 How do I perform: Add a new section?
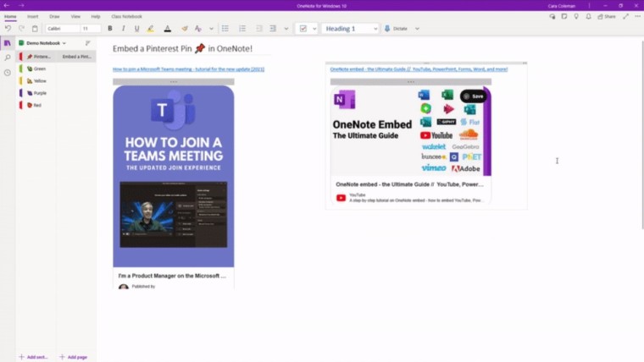34,357
